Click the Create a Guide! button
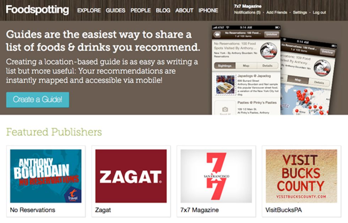This screenshot has width=348, height=223. pyautogui.click(x=38, y=100)
